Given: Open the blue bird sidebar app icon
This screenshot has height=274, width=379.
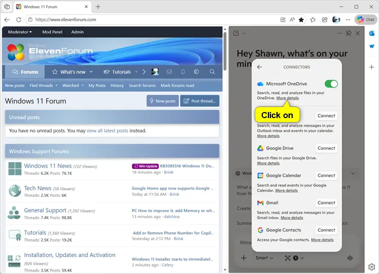Looking at the screenshot, I should click(372, 46).
